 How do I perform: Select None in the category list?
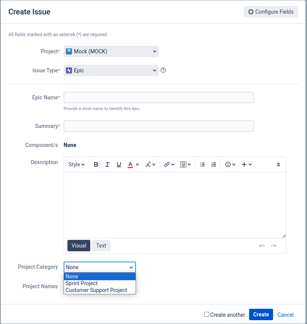pyautogui.click(x=100, y=276)
